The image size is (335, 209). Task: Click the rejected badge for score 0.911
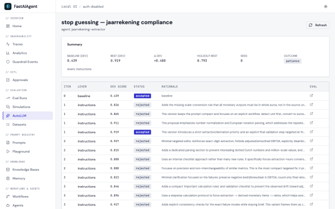[142, 123]
